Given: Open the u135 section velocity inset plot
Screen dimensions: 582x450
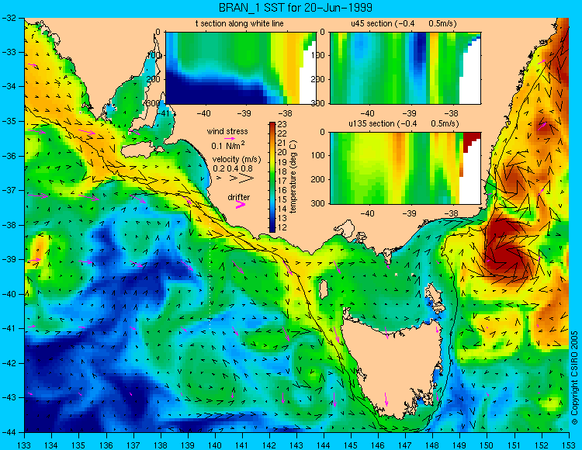Looking at the screenshot, I should click(x=405, y=168).
